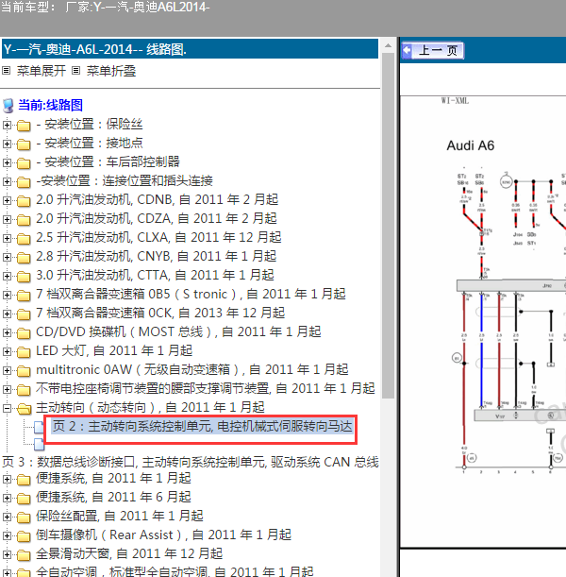
Task: Expand the 0B5 S tronic gearbox node
Action: pos(7,296)
